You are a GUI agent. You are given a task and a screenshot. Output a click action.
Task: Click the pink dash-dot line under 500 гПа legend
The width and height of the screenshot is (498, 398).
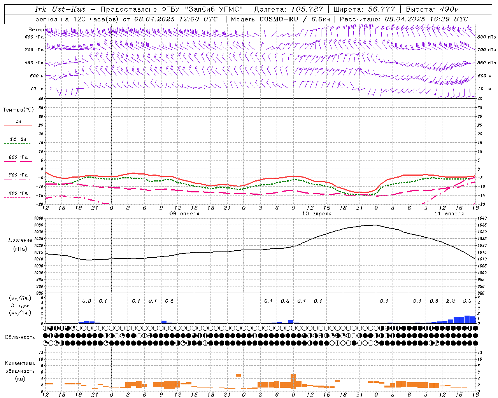[17, 197]
